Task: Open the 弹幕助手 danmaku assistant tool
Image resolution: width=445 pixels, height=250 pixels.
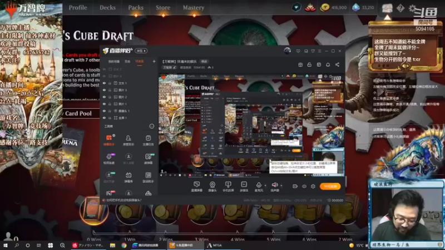Action: click(x=109, y=140)
